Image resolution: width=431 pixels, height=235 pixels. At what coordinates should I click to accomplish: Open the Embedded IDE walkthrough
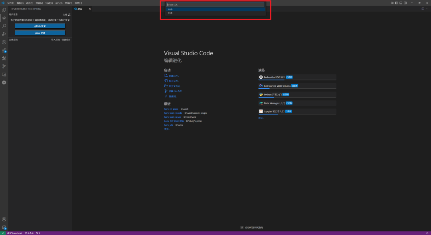(297, 77)
